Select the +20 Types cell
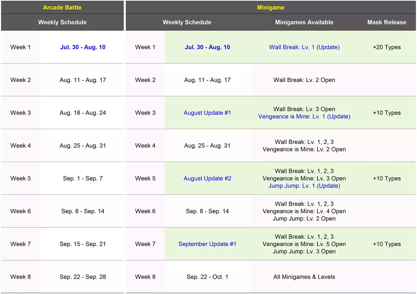 [386, 47]
